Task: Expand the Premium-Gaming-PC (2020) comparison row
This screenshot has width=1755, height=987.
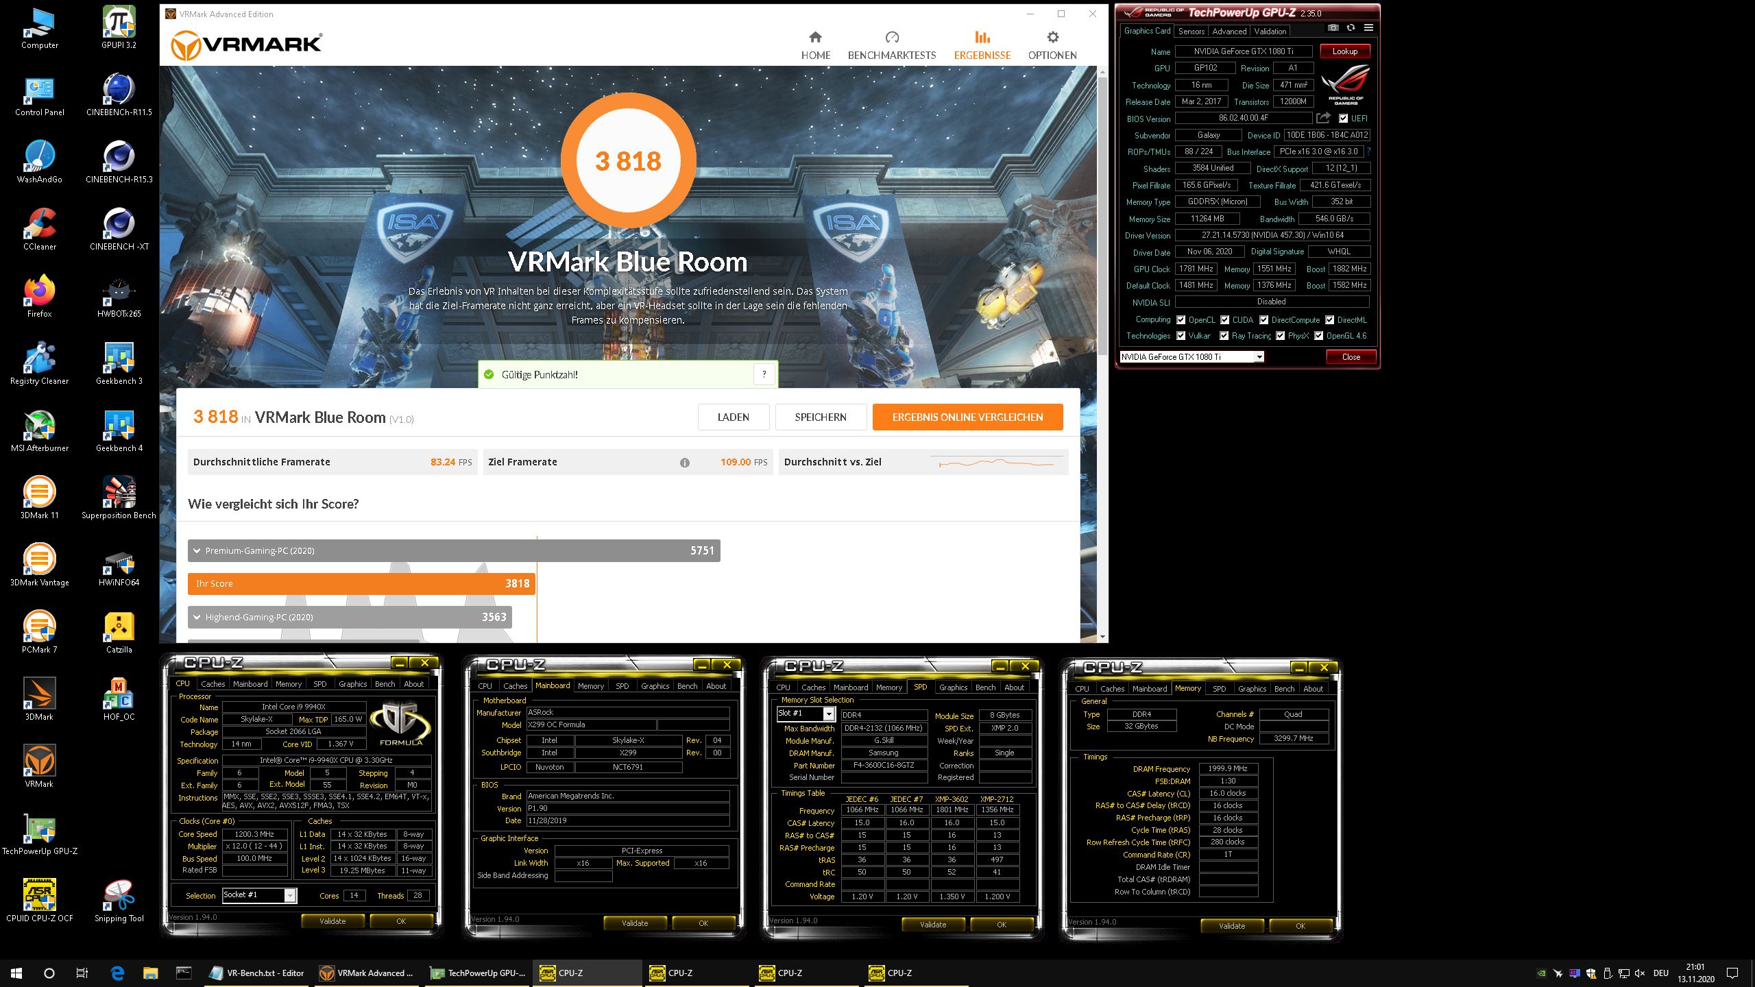Action: [454, 550]
